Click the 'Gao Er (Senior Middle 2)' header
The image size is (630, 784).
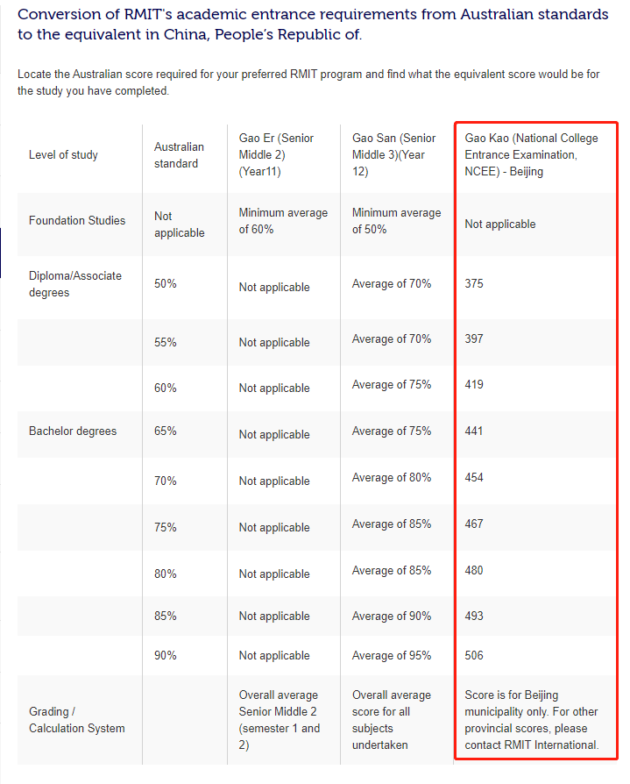276,155
